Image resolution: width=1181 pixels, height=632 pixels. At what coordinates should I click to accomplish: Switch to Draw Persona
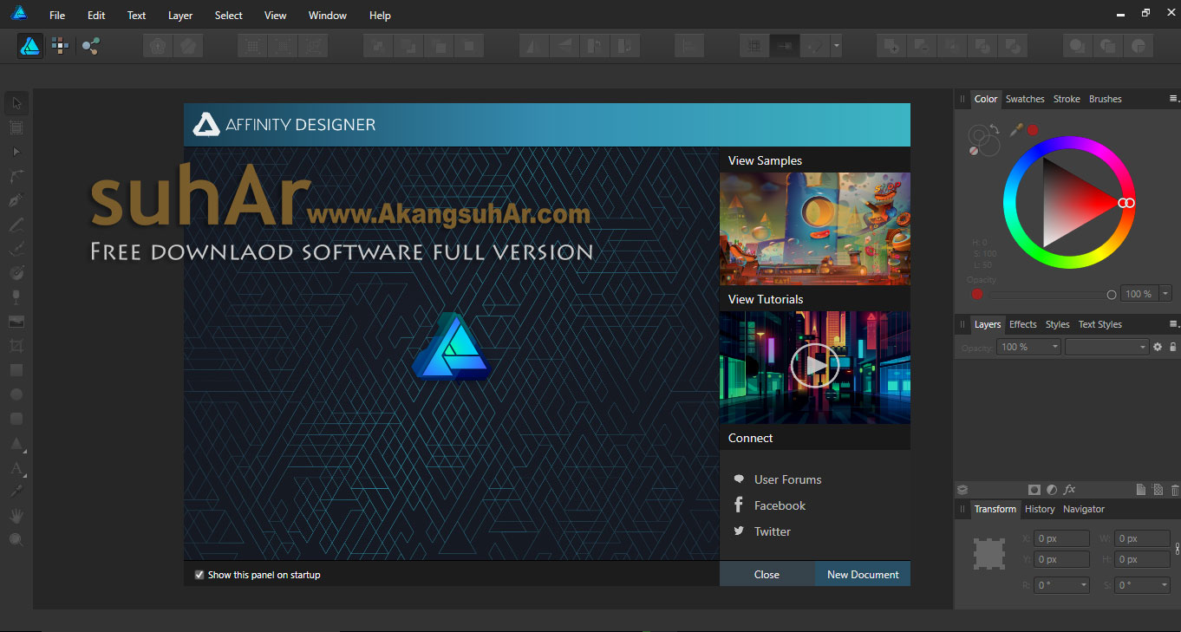click(31, 46)
